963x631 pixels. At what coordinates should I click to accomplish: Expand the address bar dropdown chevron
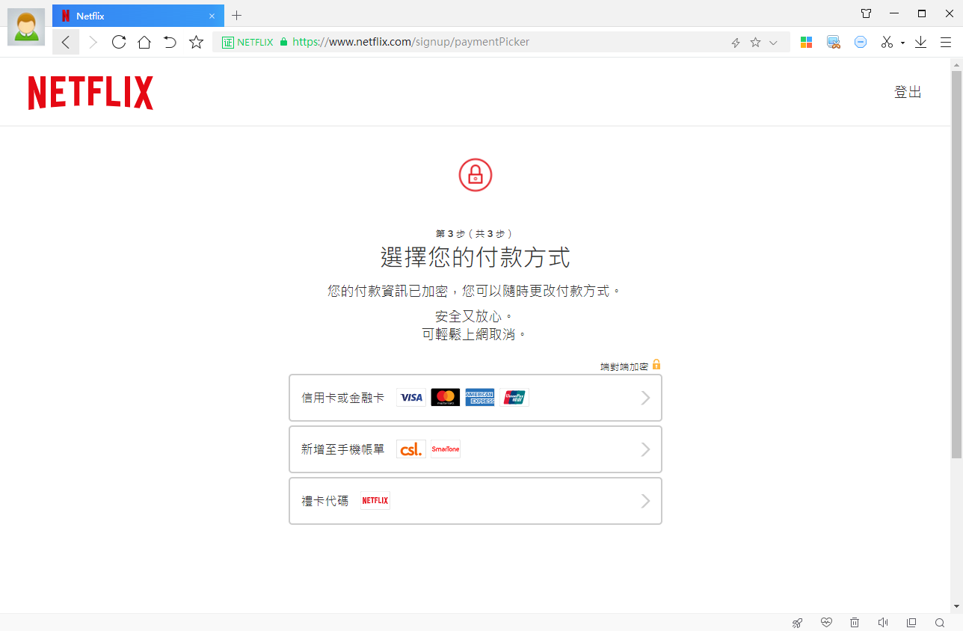[x=774, y=43]
